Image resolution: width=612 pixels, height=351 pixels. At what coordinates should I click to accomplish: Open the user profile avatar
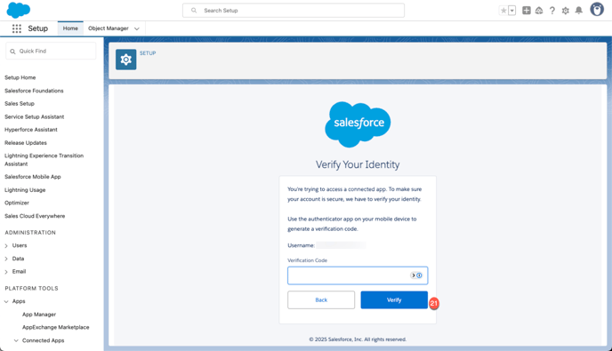597,10
